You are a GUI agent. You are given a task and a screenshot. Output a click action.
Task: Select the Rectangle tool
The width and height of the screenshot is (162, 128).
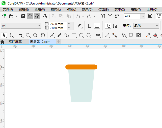(x=74, y=35)
